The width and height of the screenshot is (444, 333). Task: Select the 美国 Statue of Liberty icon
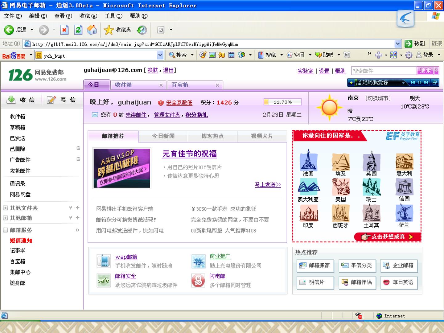point(341,187)
